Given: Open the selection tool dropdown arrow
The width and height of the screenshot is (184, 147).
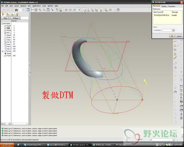Looking at the screenshot, I should [x=23, y=10].
